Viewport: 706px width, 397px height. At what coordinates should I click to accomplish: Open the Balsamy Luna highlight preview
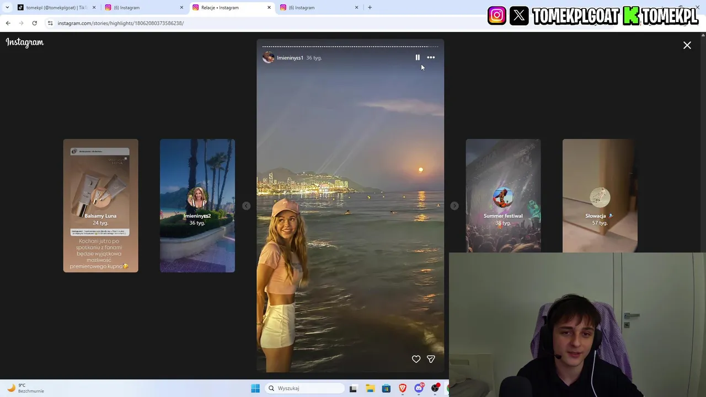(x=100, y=206)
